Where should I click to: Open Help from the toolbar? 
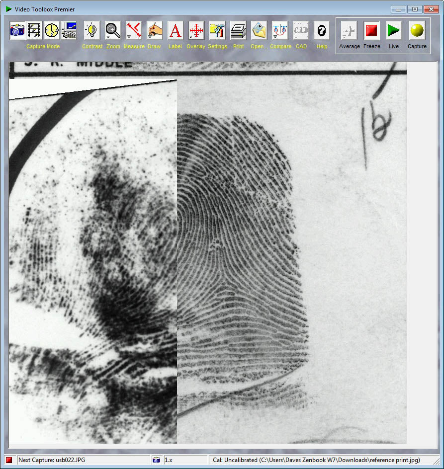(x=322, y=31)
